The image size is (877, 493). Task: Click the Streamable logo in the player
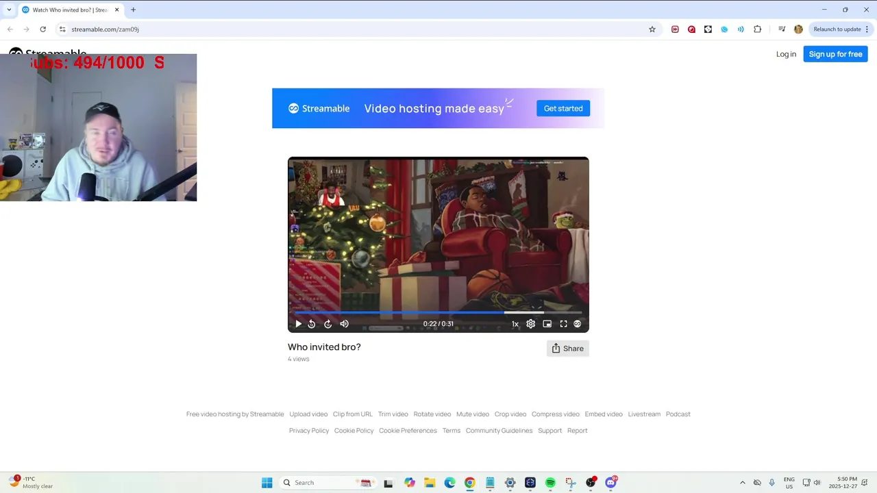pos(578,324)
